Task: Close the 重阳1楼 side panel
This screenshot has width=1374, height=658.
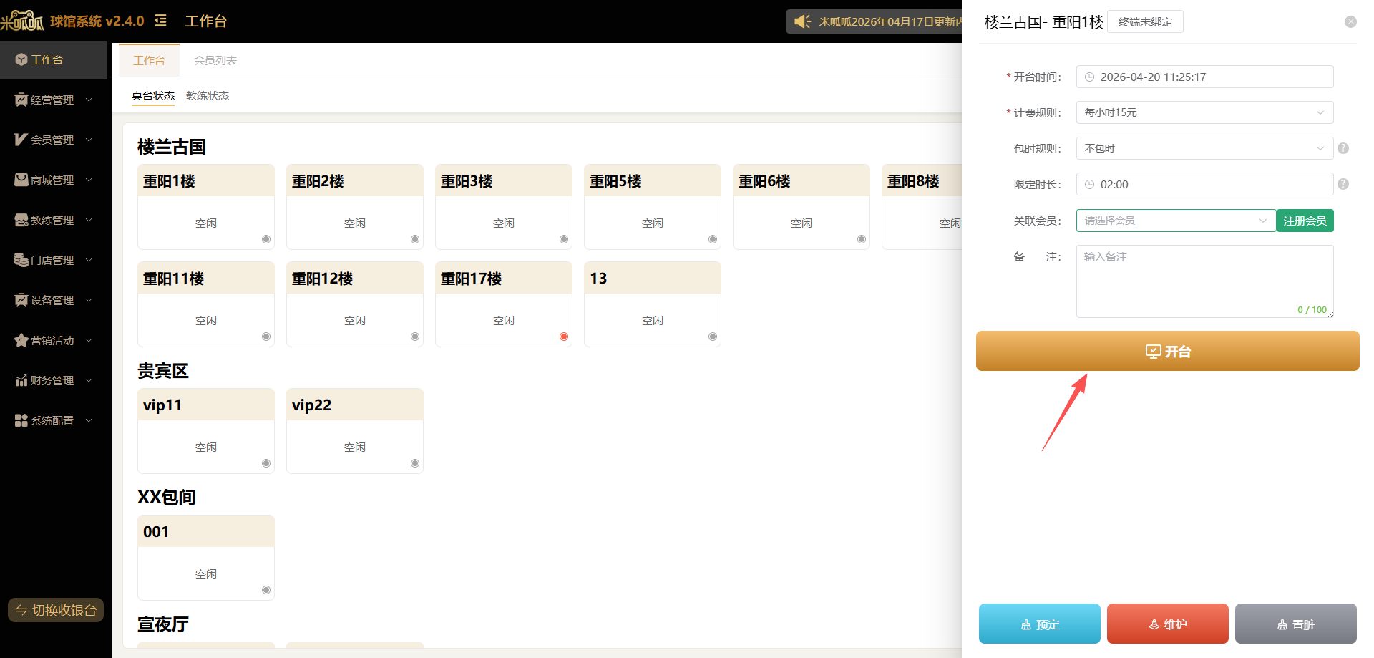Action: 1350,22
